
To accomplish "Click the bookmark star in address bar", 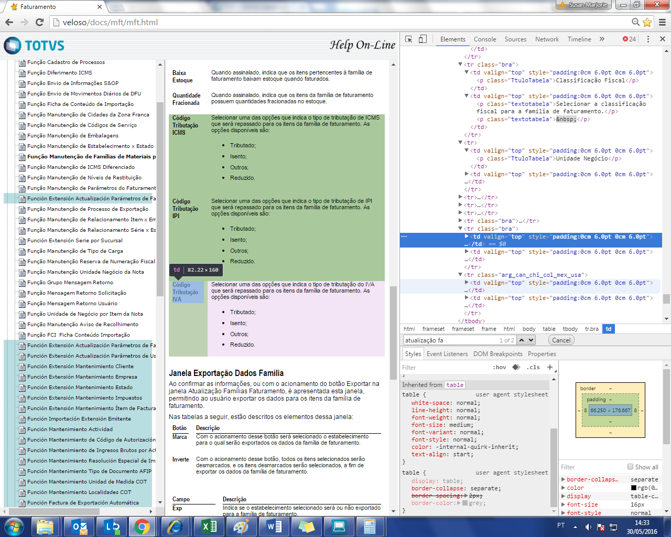I will [x=647, y=23].
